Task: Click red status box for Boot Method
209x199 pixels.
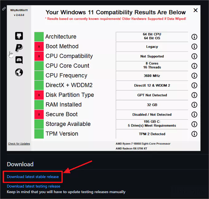Action: point(39,47)
